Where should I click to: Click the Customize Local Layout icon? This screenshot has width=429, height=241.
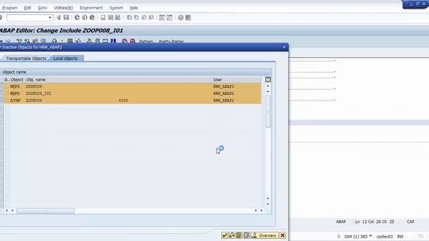[188, 18]
